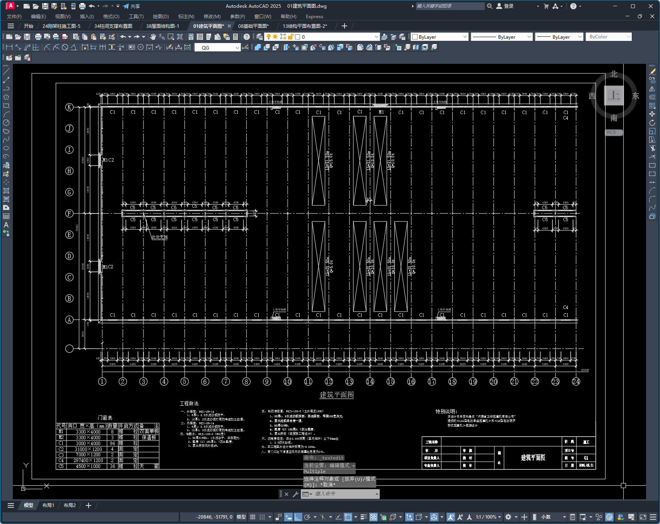The image size is (660, 524).
Task: Open Layer Properties Manager icon
Action: click(x=259, y=37)
